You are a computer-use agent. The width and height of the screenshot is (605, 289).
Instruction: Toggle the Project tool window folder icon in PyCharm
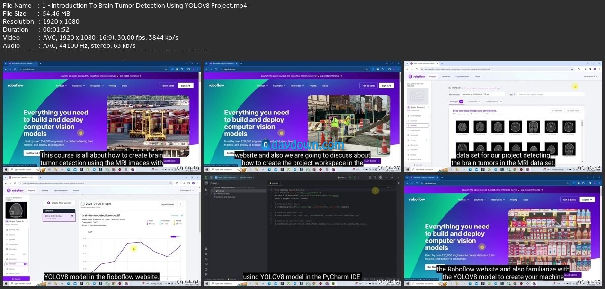coord(206,183)
